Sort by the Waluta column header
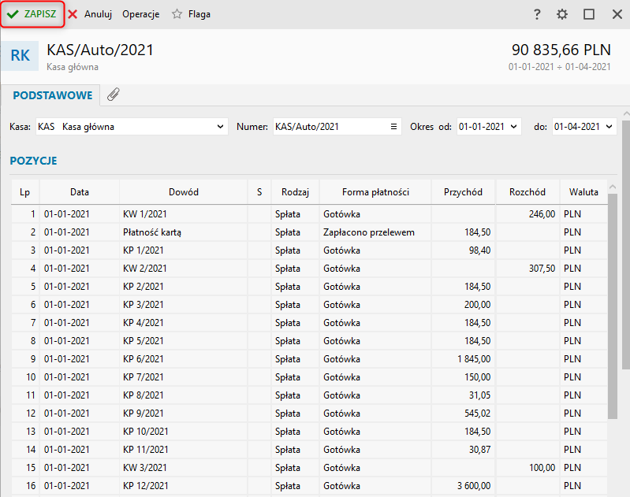This screenshot has width=630, height=497. 583,192
